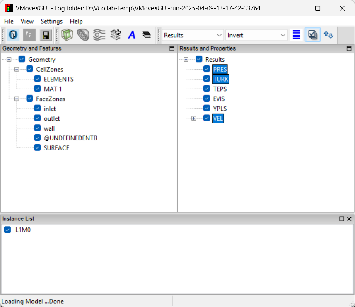Maximize the Results and Properties panel
355x307 pixels.
click(349, 48)
